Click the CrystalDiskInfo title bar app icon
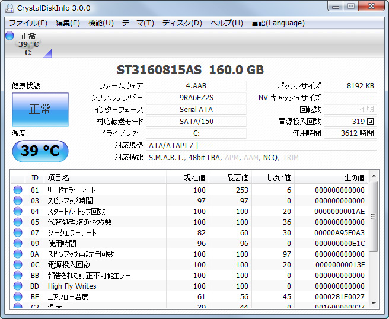The height and width of the screenshot is (319, 389). click(x=9, y=8)
